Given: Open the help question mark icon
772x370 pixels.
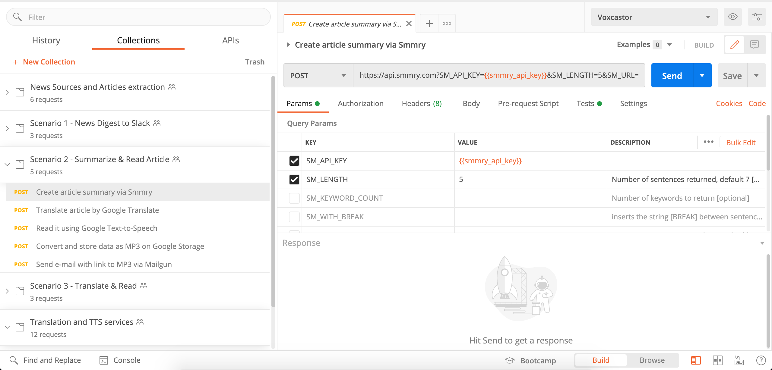Looking at the screenshot, I should point(761,360).
